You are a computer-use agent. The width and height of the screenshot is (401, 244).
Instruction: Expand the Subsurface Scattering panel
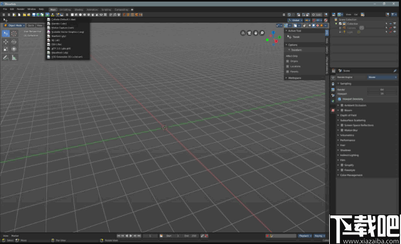(x=352, y=120)
